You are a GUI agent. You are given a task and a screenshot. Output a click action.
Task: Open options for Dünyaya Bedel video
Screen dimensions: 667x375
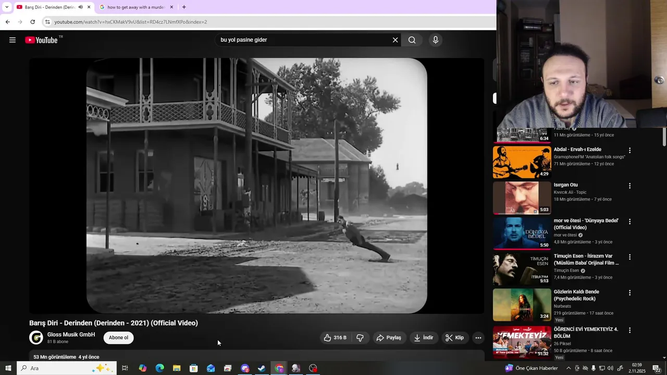click(629, 221)
